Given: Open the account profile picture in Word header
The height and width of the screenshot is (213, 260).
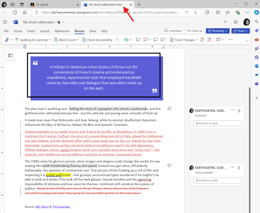Looking at the screenshot, I should tap(246, 22).
